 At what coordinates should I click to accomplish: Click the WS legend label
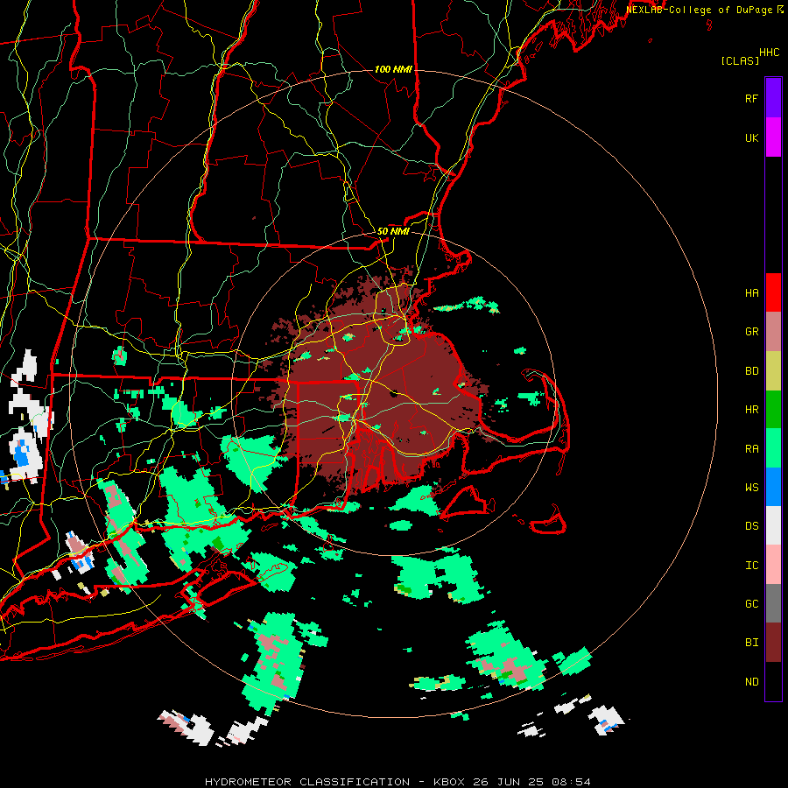coord(751,487)
